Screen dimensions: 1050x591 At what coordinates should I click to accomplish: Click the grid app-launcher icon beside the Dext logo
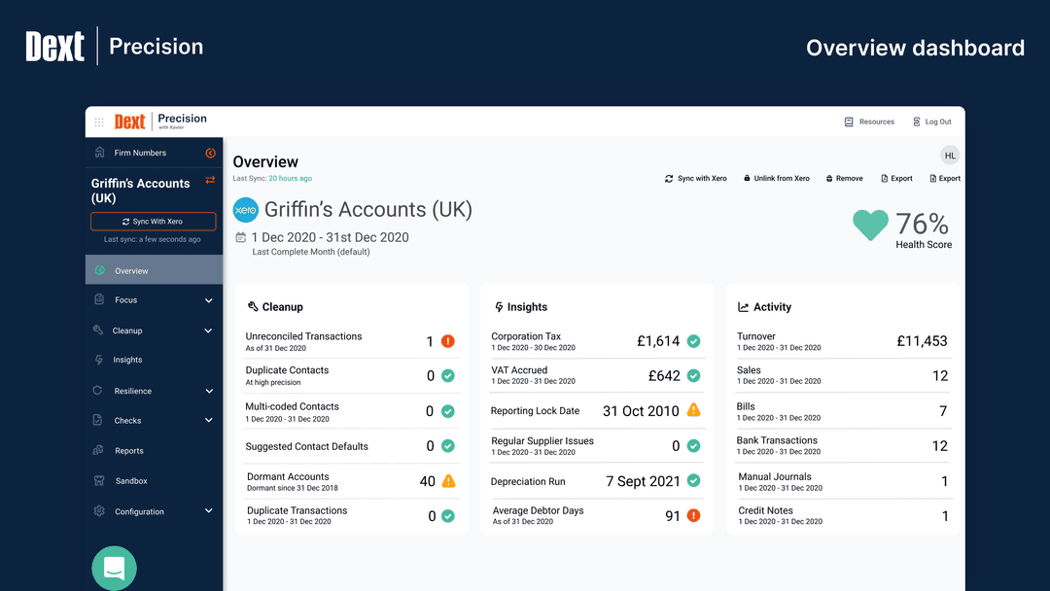[98, 121]
